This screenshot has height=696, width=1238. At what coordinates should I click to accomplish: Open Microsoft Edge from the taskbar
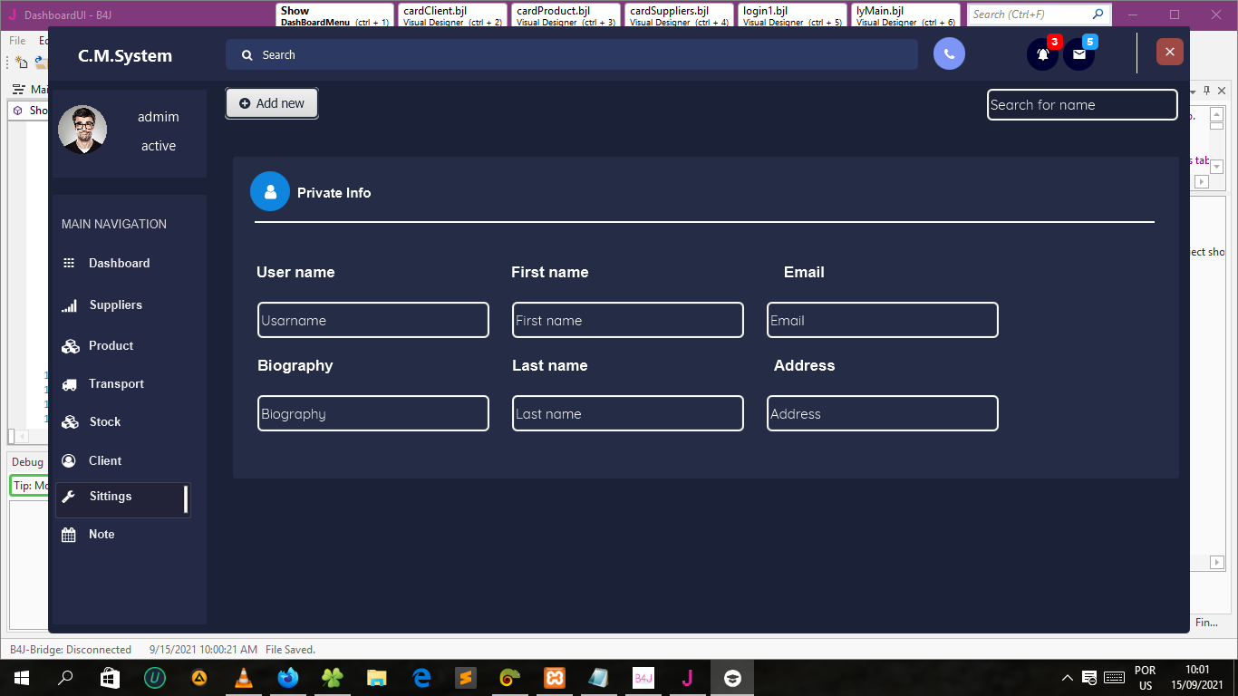point(421,677)
